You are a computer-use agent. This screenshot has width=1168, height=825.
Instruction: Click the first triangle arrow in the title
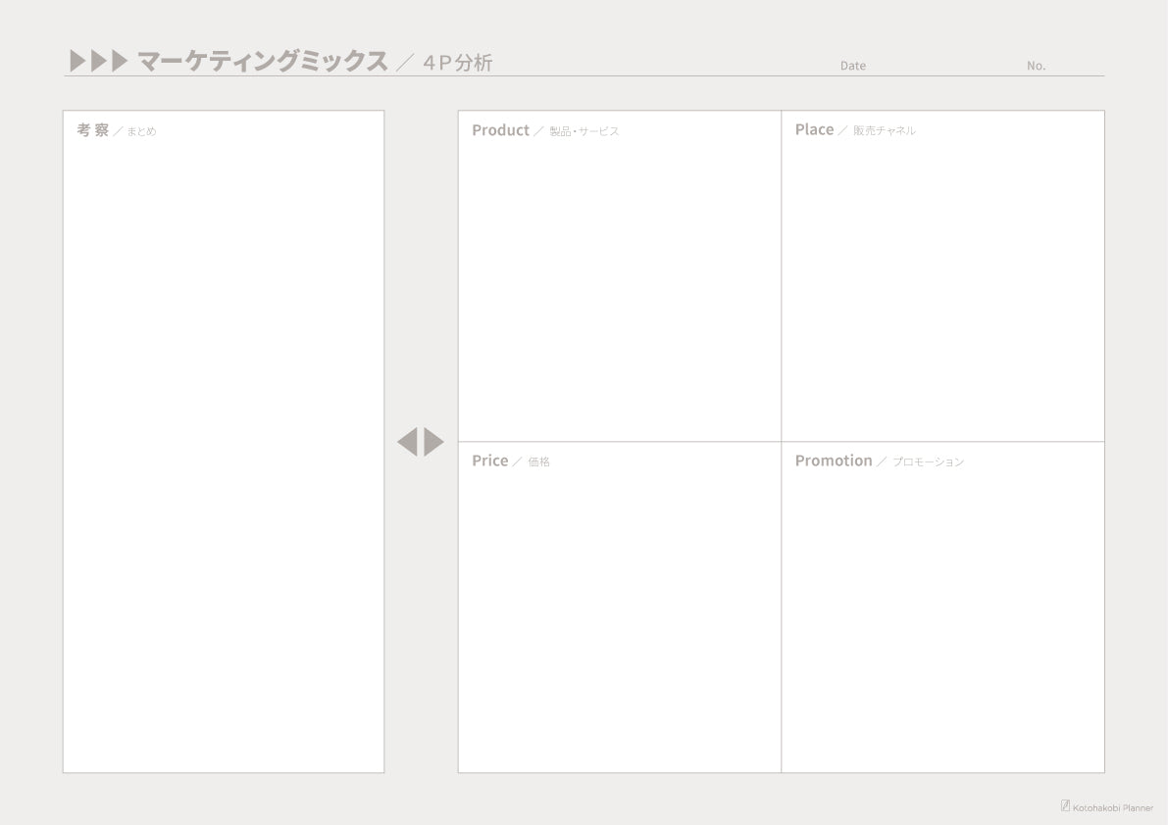click(77, 61)
